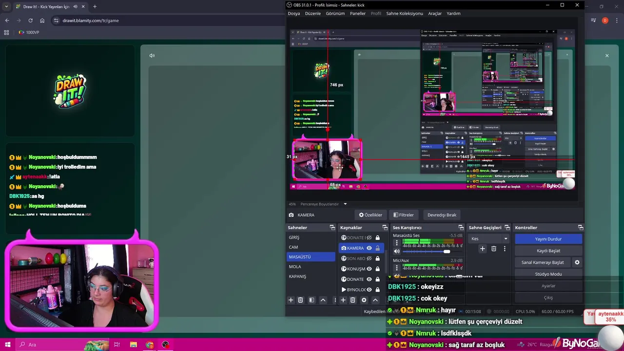Add a new scene in Sahneler panel
The image size is (624, 351).
pyautogui.click(x=291, y=300)
